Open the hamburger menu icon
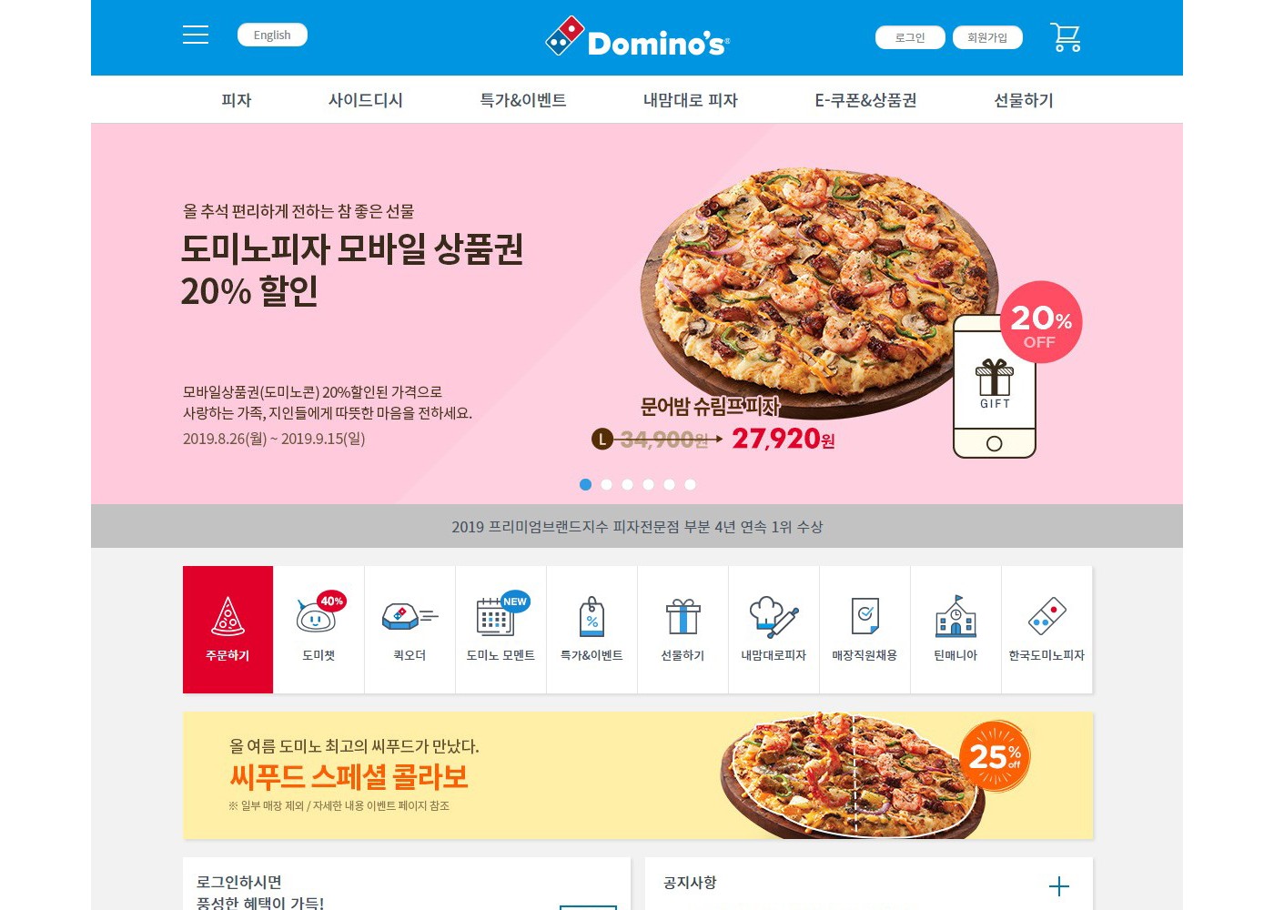 pyautogui.click(x=196, y=35)
